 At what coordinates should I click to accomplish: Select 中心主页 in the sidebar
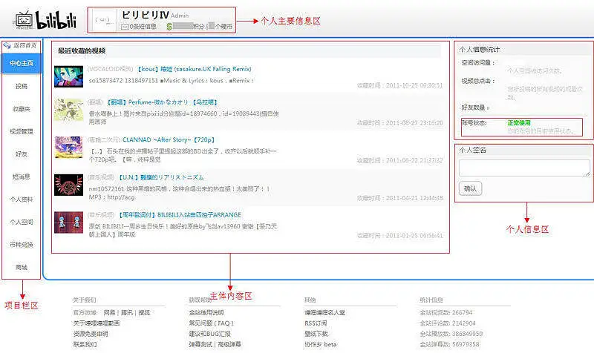coord(22,63)
